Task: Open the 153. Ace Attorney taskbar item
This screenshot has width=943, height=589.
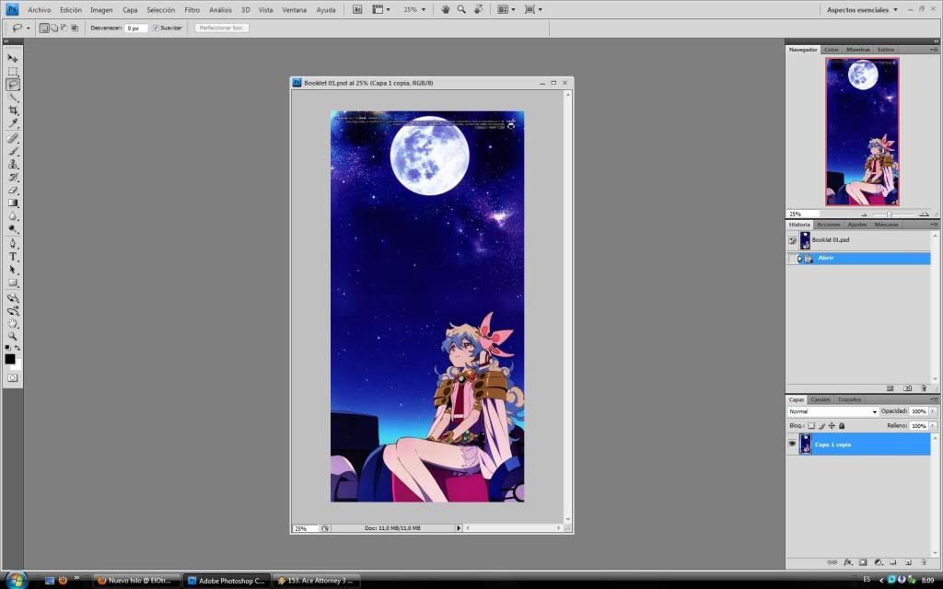Action: [x=317, y=581]
